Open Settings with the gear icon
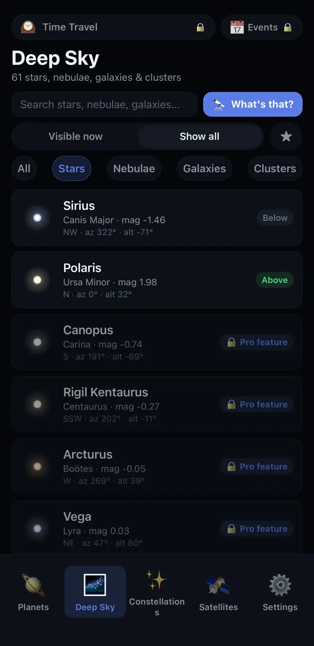314x646 pixels. tap(280, 585)
